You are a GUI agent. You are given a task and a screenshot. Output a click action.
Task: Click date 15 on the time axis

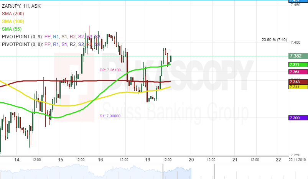61,160
